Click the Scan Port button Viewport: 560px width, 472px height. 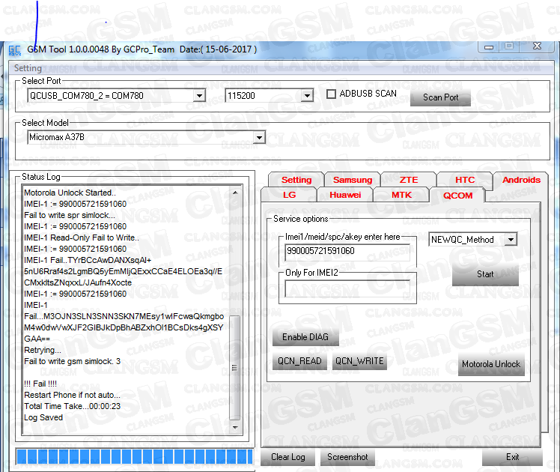(x=440, y=97)
